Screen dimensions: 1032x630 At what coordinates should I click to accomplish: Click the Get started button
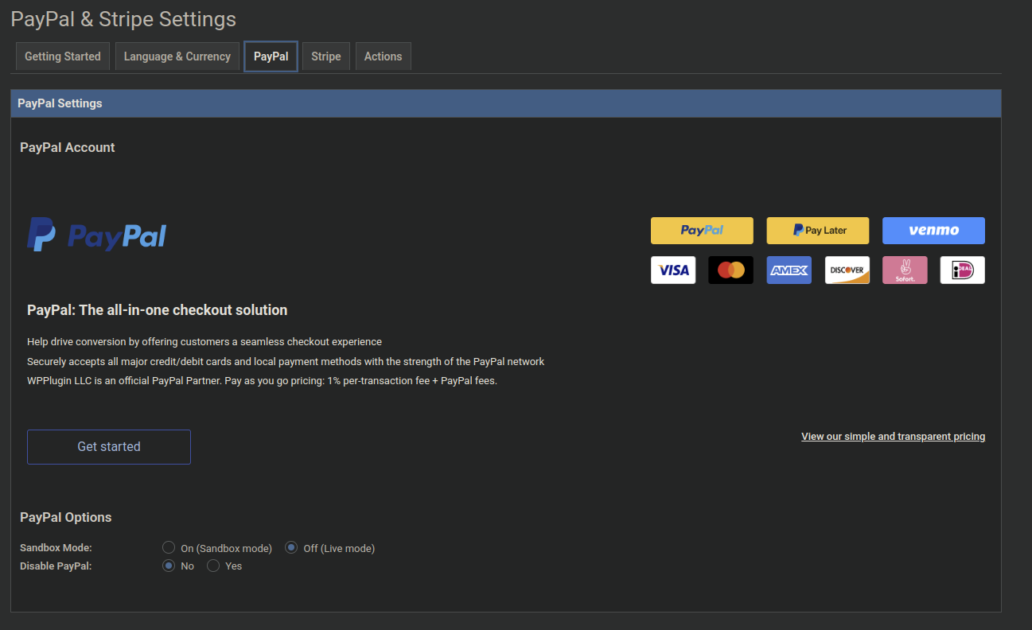pyautogui.click(x=109, y=447)
